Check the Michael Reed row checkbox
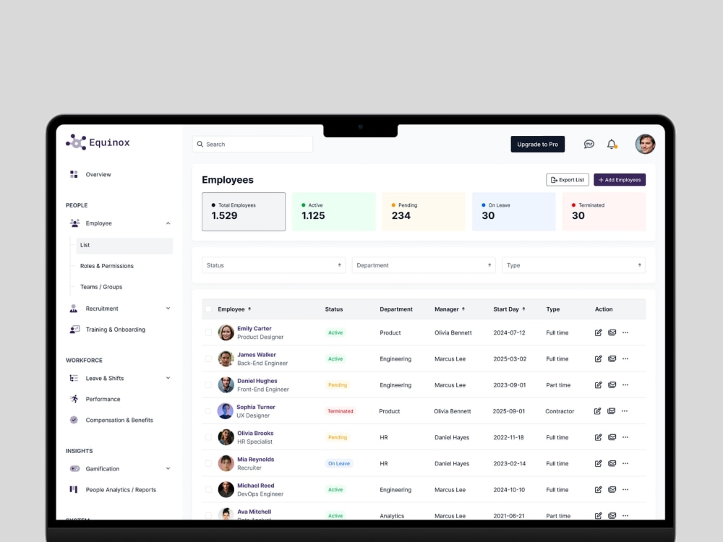 [x=208, y=489]
